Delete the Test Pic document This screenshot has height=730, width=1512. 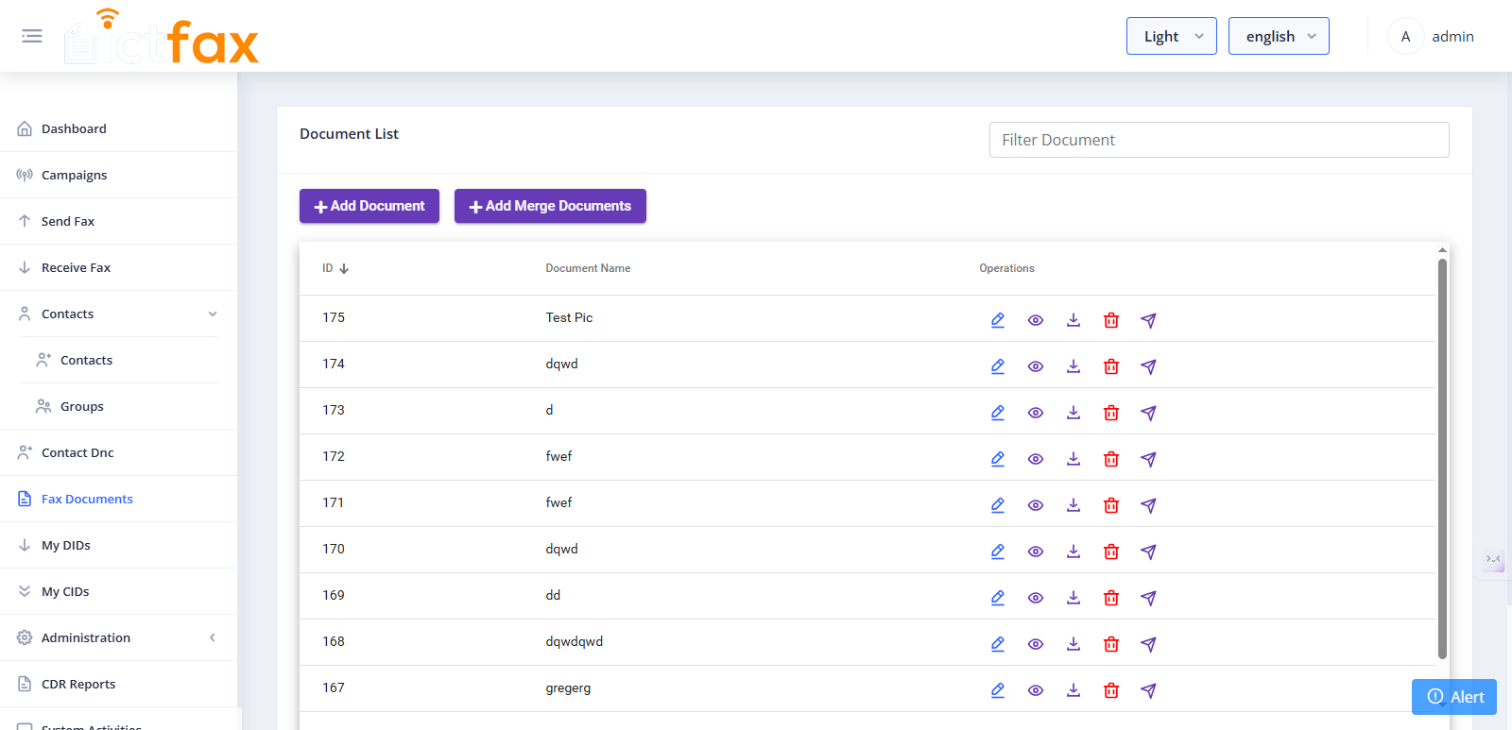1111,320
